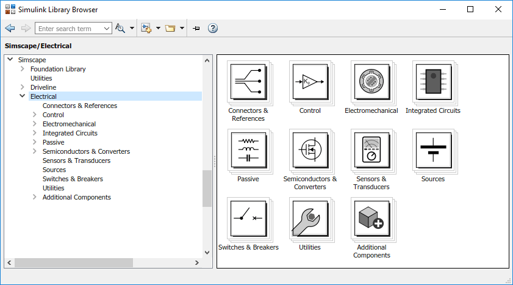Expand the Electromechanical subnode arrow
Viewport: 513px width, 285px height.
point(34,124)
